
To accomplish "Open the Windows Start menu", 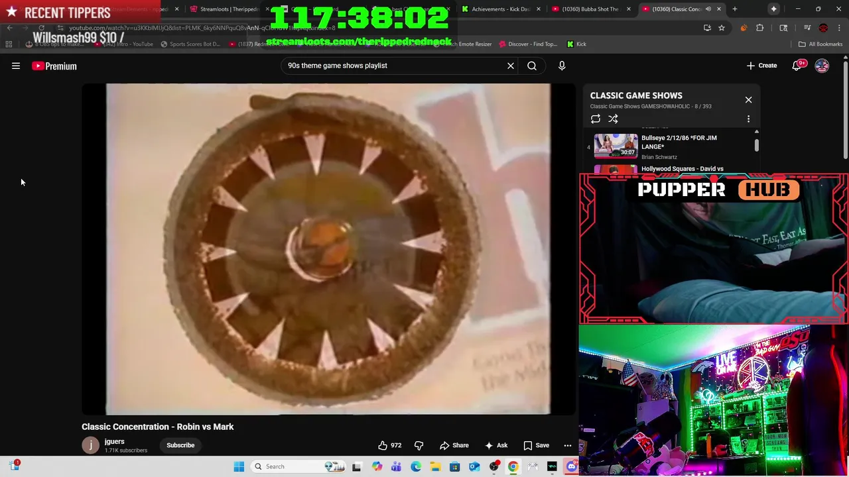I will point(239,466).
